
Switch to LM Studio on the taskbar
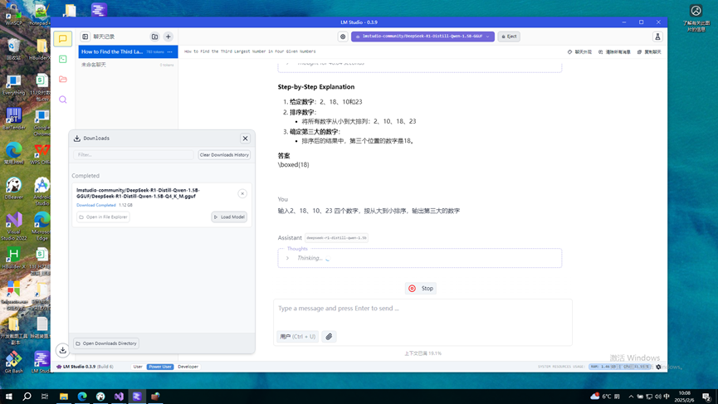[137, 397]
